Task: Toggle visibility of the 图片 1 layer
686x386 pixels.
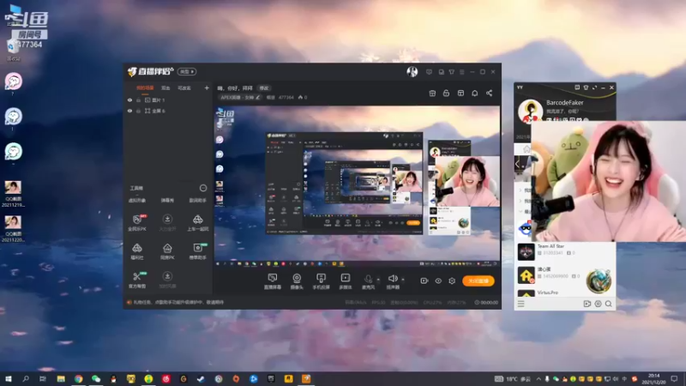Action: click(x=129, y=100)
